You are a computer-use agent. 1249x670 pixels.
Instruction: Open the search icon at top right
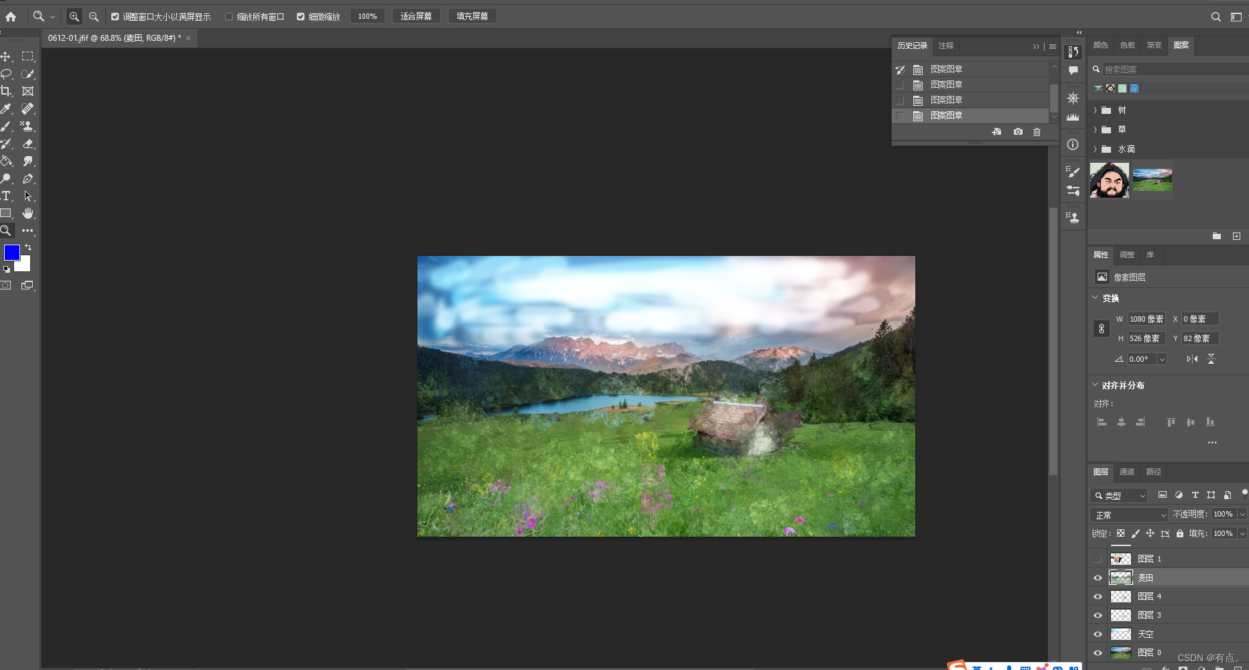tap(1215, 17)
